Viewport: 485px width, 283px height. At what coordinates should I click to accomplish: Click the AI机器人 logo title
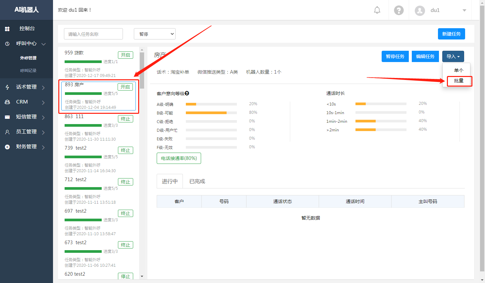(27, 10)
